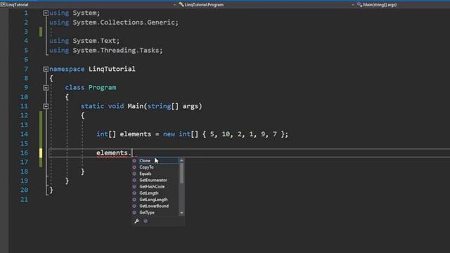Click the method icon beside GetEnumerator
The image size is (450, 253).
click(x=134, y=180)
